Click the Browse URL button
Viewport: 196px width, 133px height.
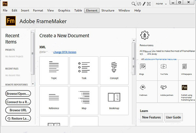point(18,110)
